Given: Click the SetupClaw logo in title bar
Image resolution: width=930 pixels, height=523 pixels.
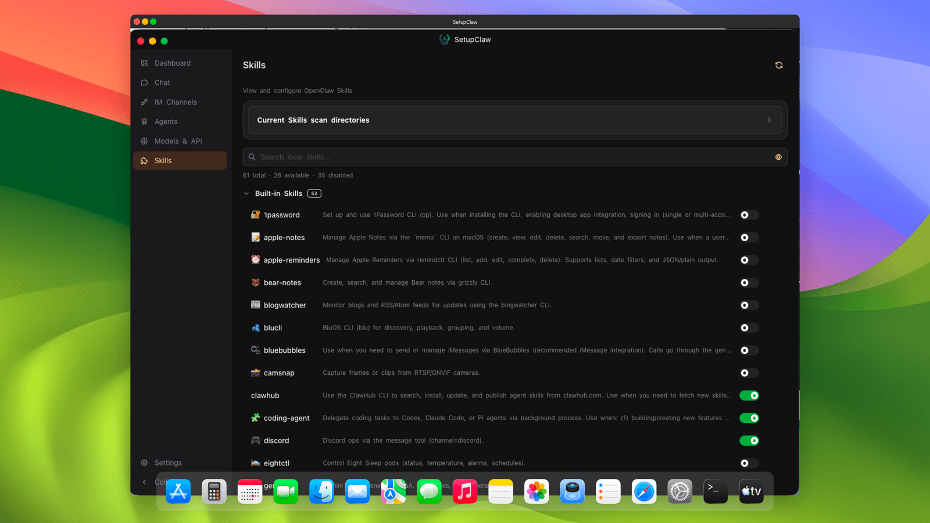Looking at the screenshot, I should point(445,40).
